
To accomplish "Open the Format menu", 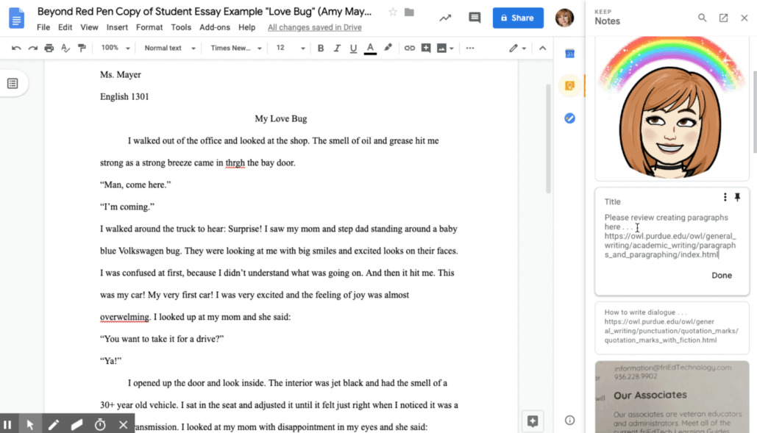I will (149, 27).
